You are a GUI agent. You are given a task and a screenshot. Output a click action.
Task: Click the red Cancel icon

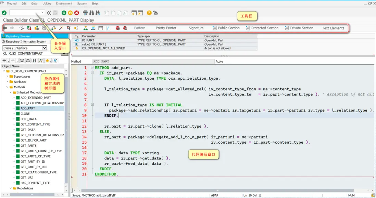coord(77,13)
